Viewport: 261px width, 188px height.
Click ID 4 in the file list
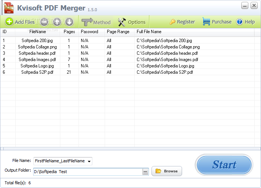pos(4,60)
